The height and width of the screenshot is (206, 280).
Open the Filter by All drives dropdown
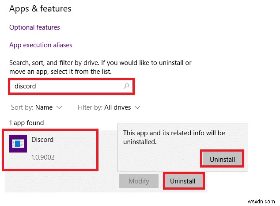click(x=109, y=107)
